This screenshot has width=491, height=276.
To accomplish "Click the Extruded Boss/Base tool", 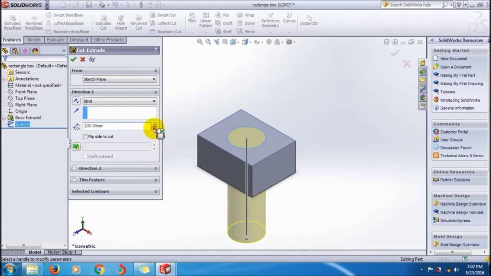I will tap(12, 23).
